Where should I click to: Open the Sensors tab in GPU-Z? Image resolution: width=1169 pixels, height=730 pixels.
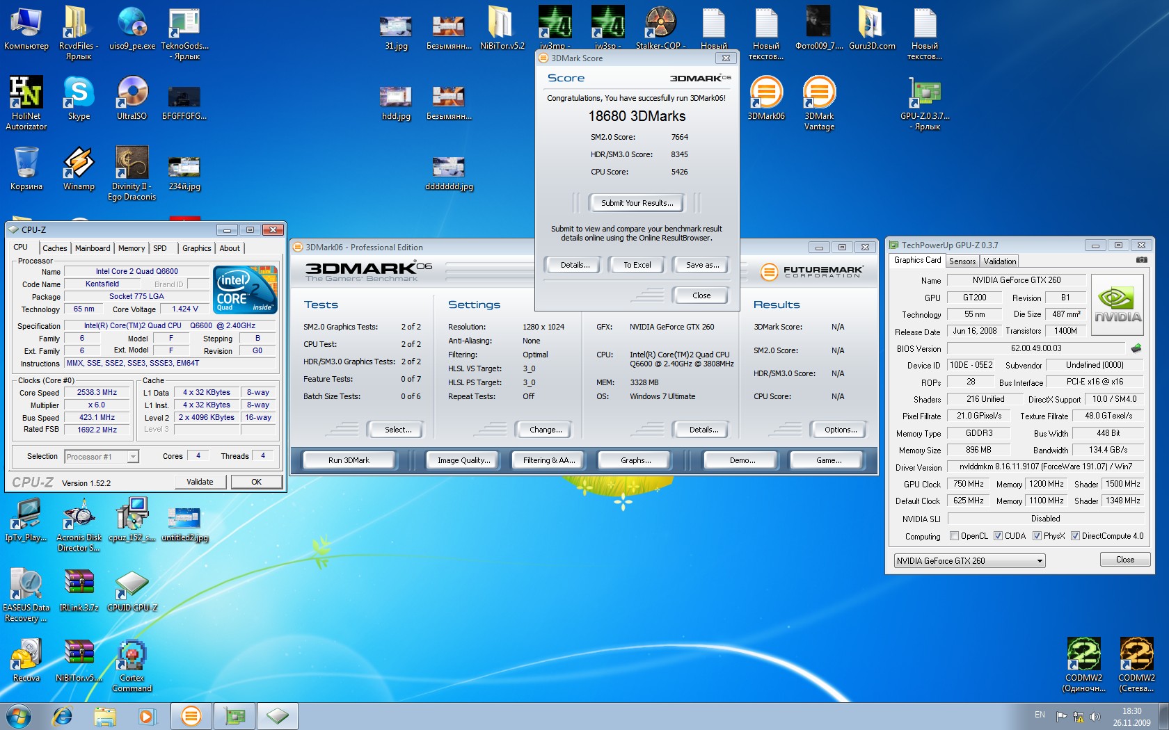[x=962, y=261]
